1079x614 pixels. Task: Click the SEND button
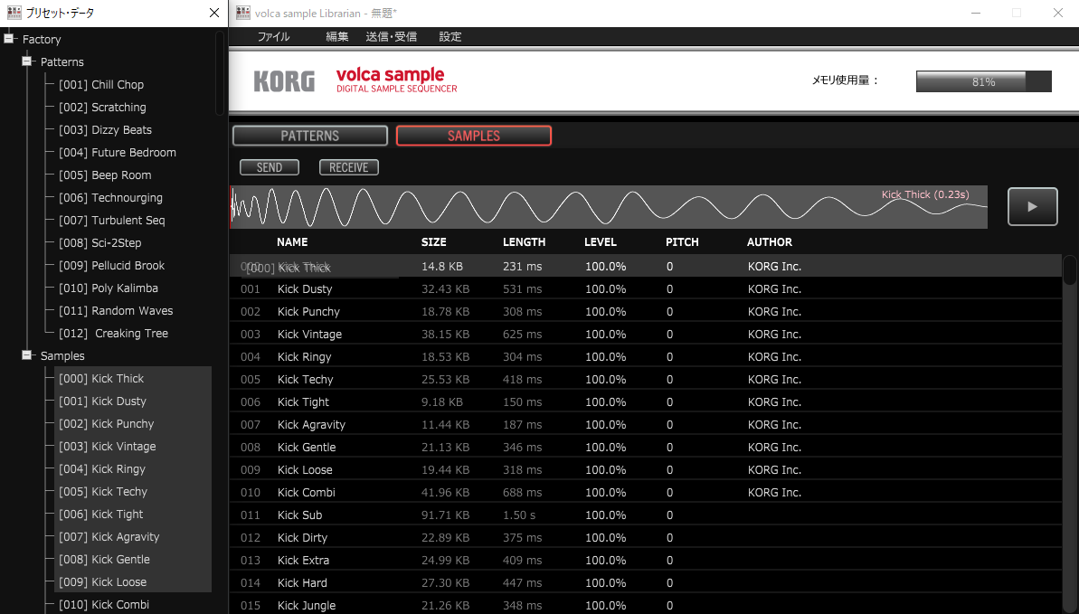(x=269, y=167)
